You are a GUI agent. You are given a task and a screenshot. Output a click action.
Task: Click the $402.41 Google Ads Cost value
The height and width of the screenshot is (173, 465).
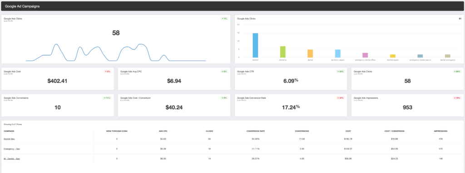point(58,81)
